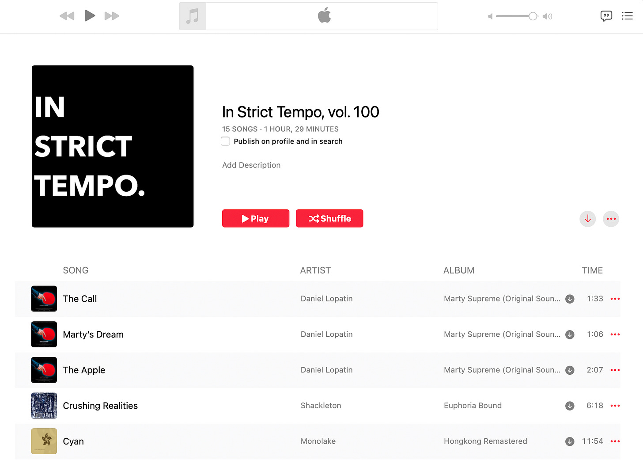Click the previous track rewind icon
Screen dimensions: 643x460
[67, 16]
